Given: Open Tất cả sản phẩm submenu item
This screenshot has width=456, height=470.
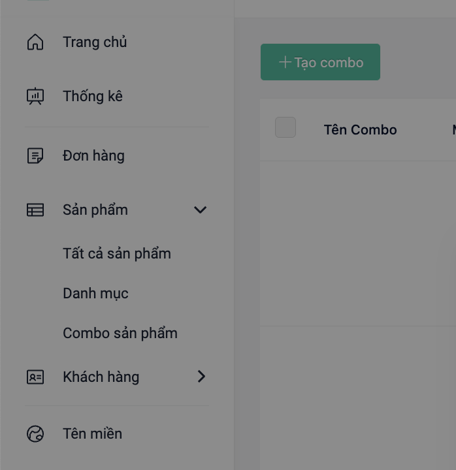Looking at the screenshot, I should point(117,253).
